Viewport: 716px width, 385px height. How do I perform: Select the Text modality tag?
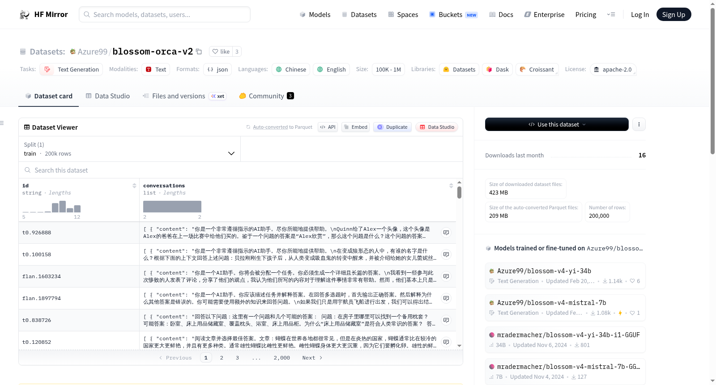click(x=156, y=69)
